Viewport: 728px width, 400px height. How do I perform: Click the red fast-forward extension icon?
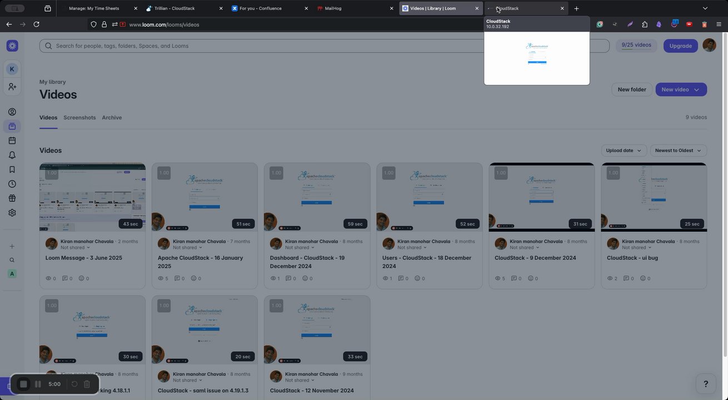coord(689,24)
